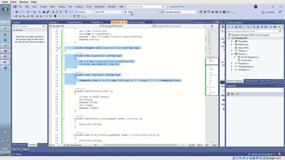Click the Save file icon in toolbar
Image resolution: width=285 pixels, height=160 pixels.
click(44, 12)
